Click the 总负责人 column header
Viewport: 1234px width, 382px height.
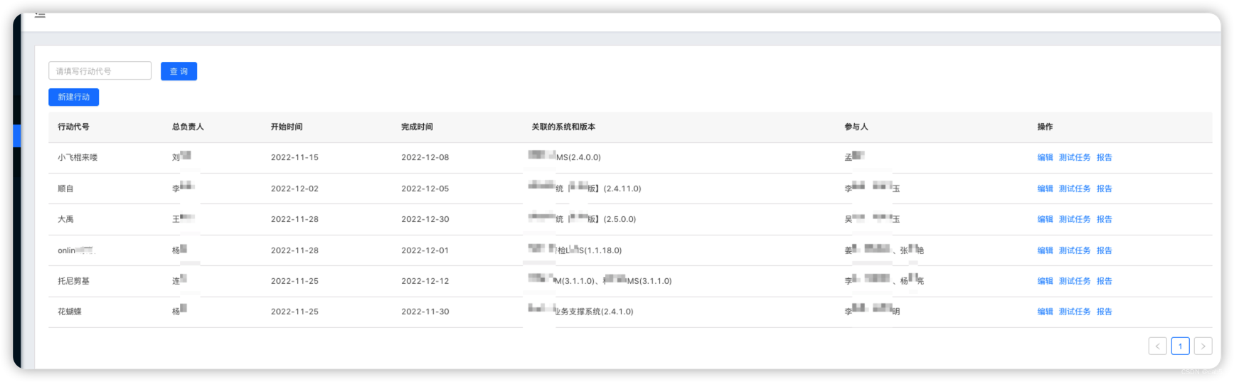(x=188, y=127)
